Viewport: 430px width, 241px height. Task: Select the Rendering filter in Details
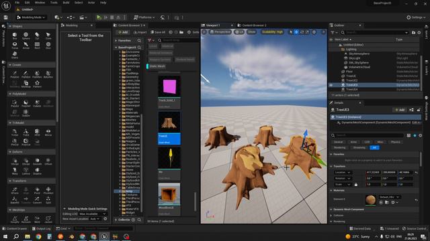tap(339, 147)
